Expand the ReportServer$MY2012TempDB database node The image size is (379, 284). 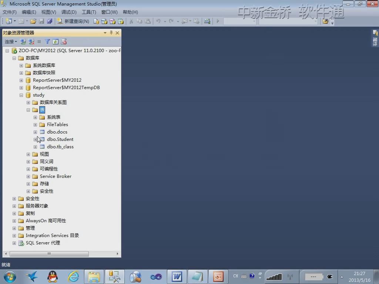(21, 88)
